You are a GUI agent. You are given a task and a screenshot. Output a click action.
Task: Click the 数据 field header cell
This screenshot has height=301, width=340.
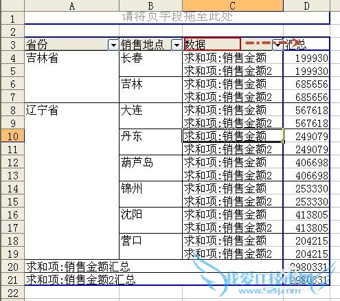coord(233,45)
